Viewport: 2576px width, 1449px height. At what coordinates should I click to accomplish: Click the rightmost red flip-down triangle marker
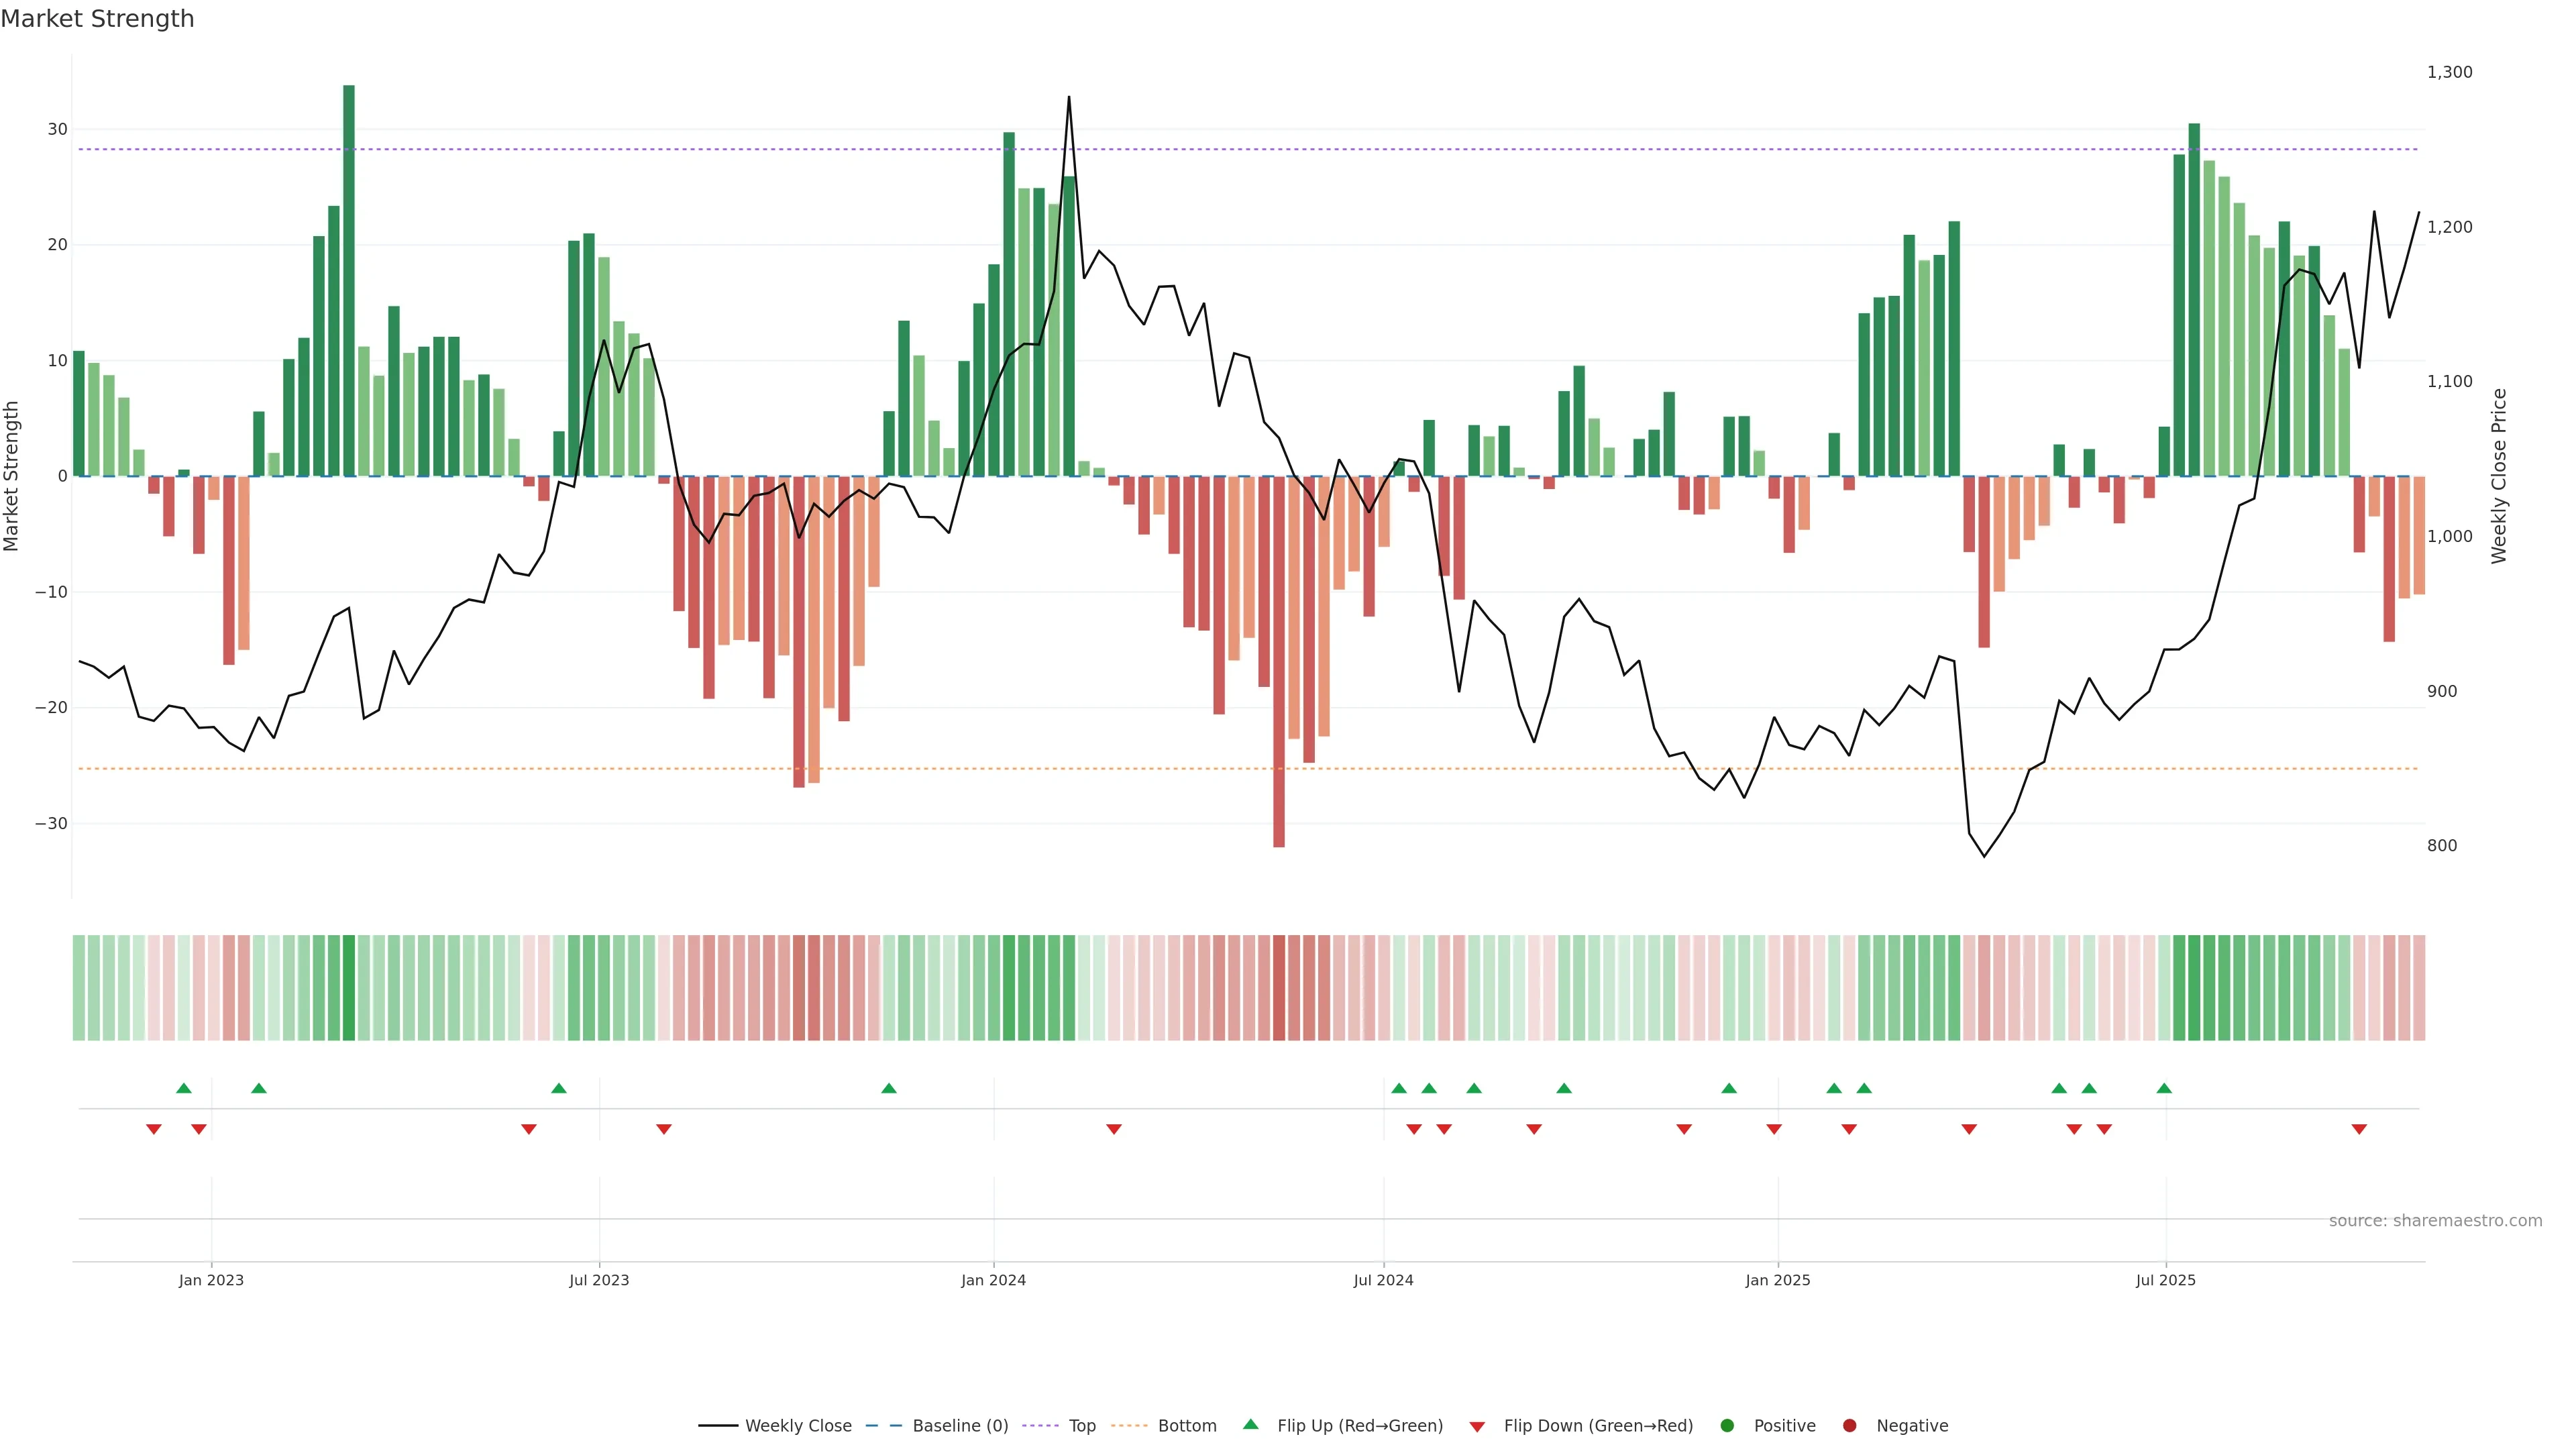2359,1129
